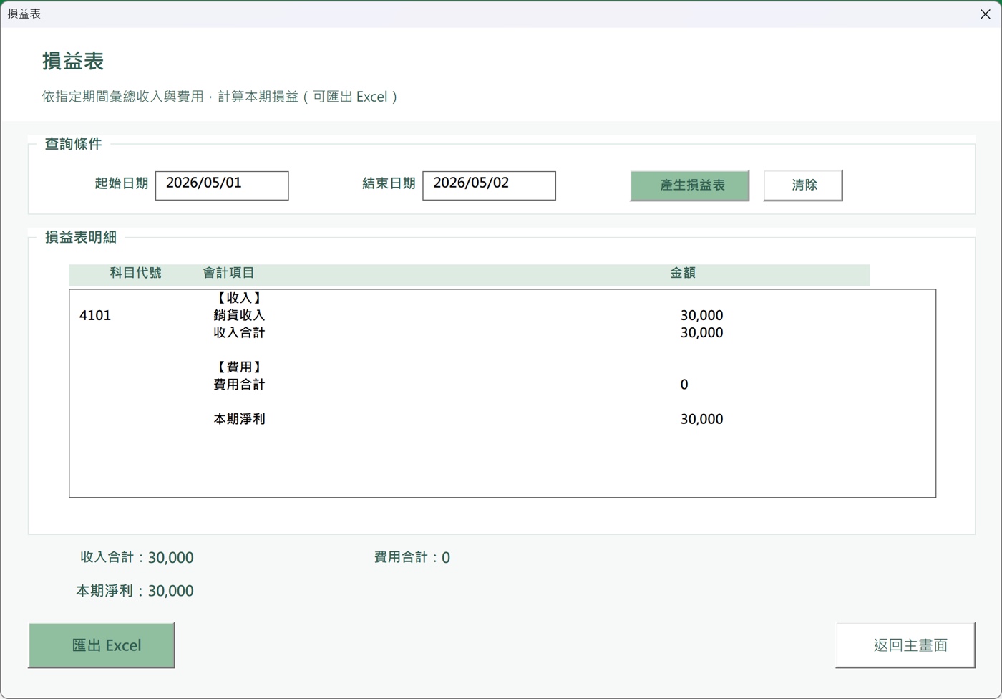The width and height of the screenshot is (1002, 699).
Task: Click the 科目代號 column header
Action: pos(135,273)
